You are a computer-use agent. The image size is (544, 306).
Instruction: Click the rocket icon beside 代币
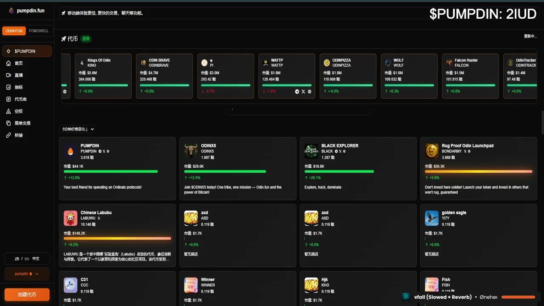pyautogui.click(x=64, y=39)
